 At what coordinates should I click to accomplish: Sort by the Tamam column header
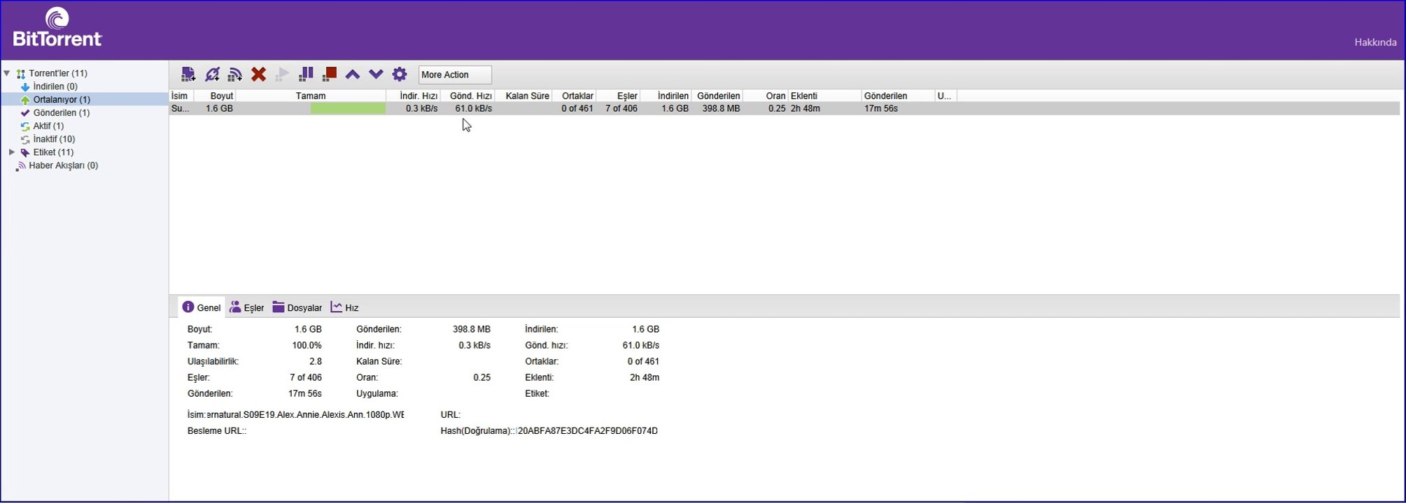(311, 96)
